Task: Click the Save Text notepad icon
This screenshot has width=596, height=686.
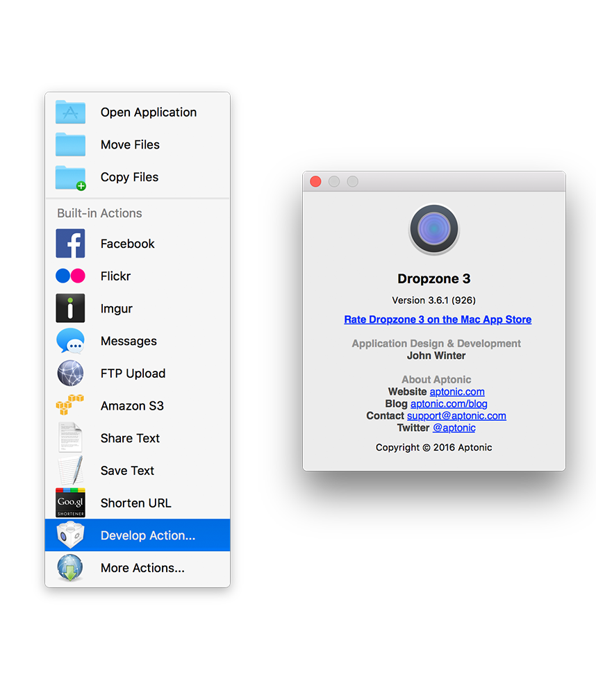Action: pyautogui.click(x=70, y=470)
